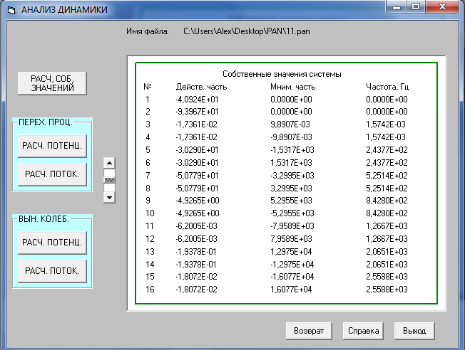This screenshot has height=350, width=465.
Task: Click the № column header
Action: pos(148,87)
